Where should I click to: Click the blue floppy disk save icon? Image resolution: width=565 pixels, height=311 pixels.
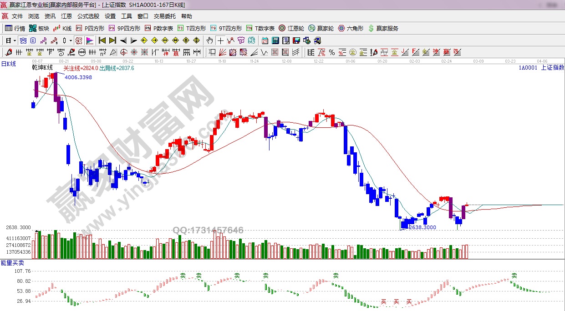296,40
